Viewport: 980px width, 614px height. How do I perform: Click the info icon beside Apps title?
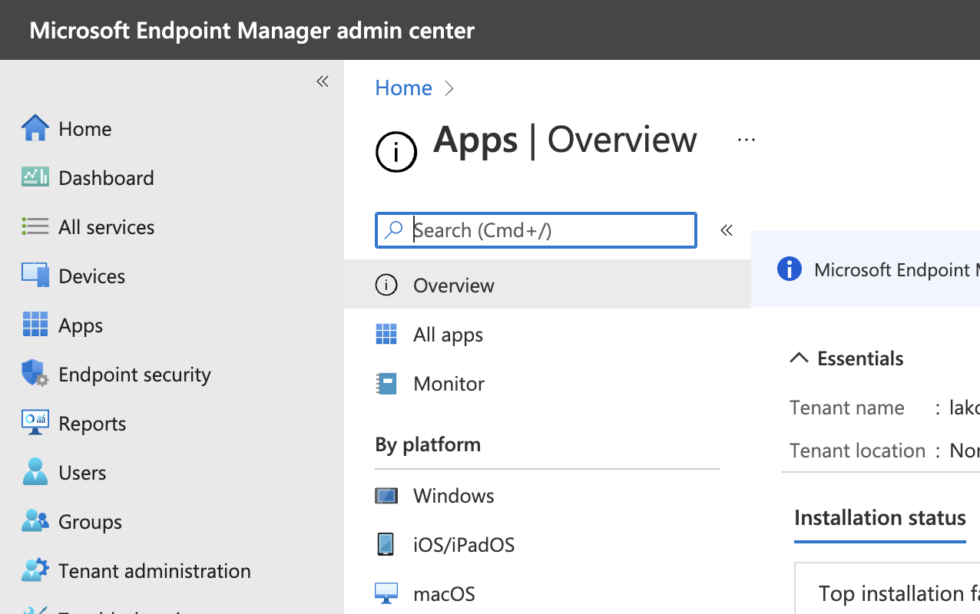tap(396, 151)
